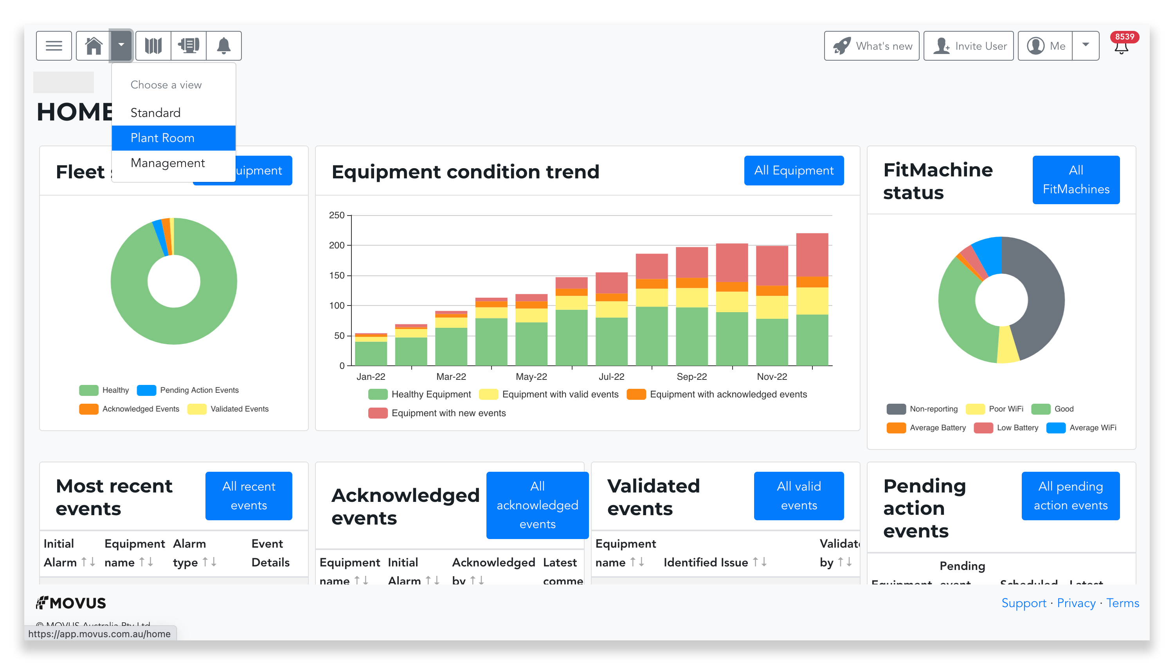Select Plant Room from the view menu
1174x665 pixels.
[x=163, y=137]
